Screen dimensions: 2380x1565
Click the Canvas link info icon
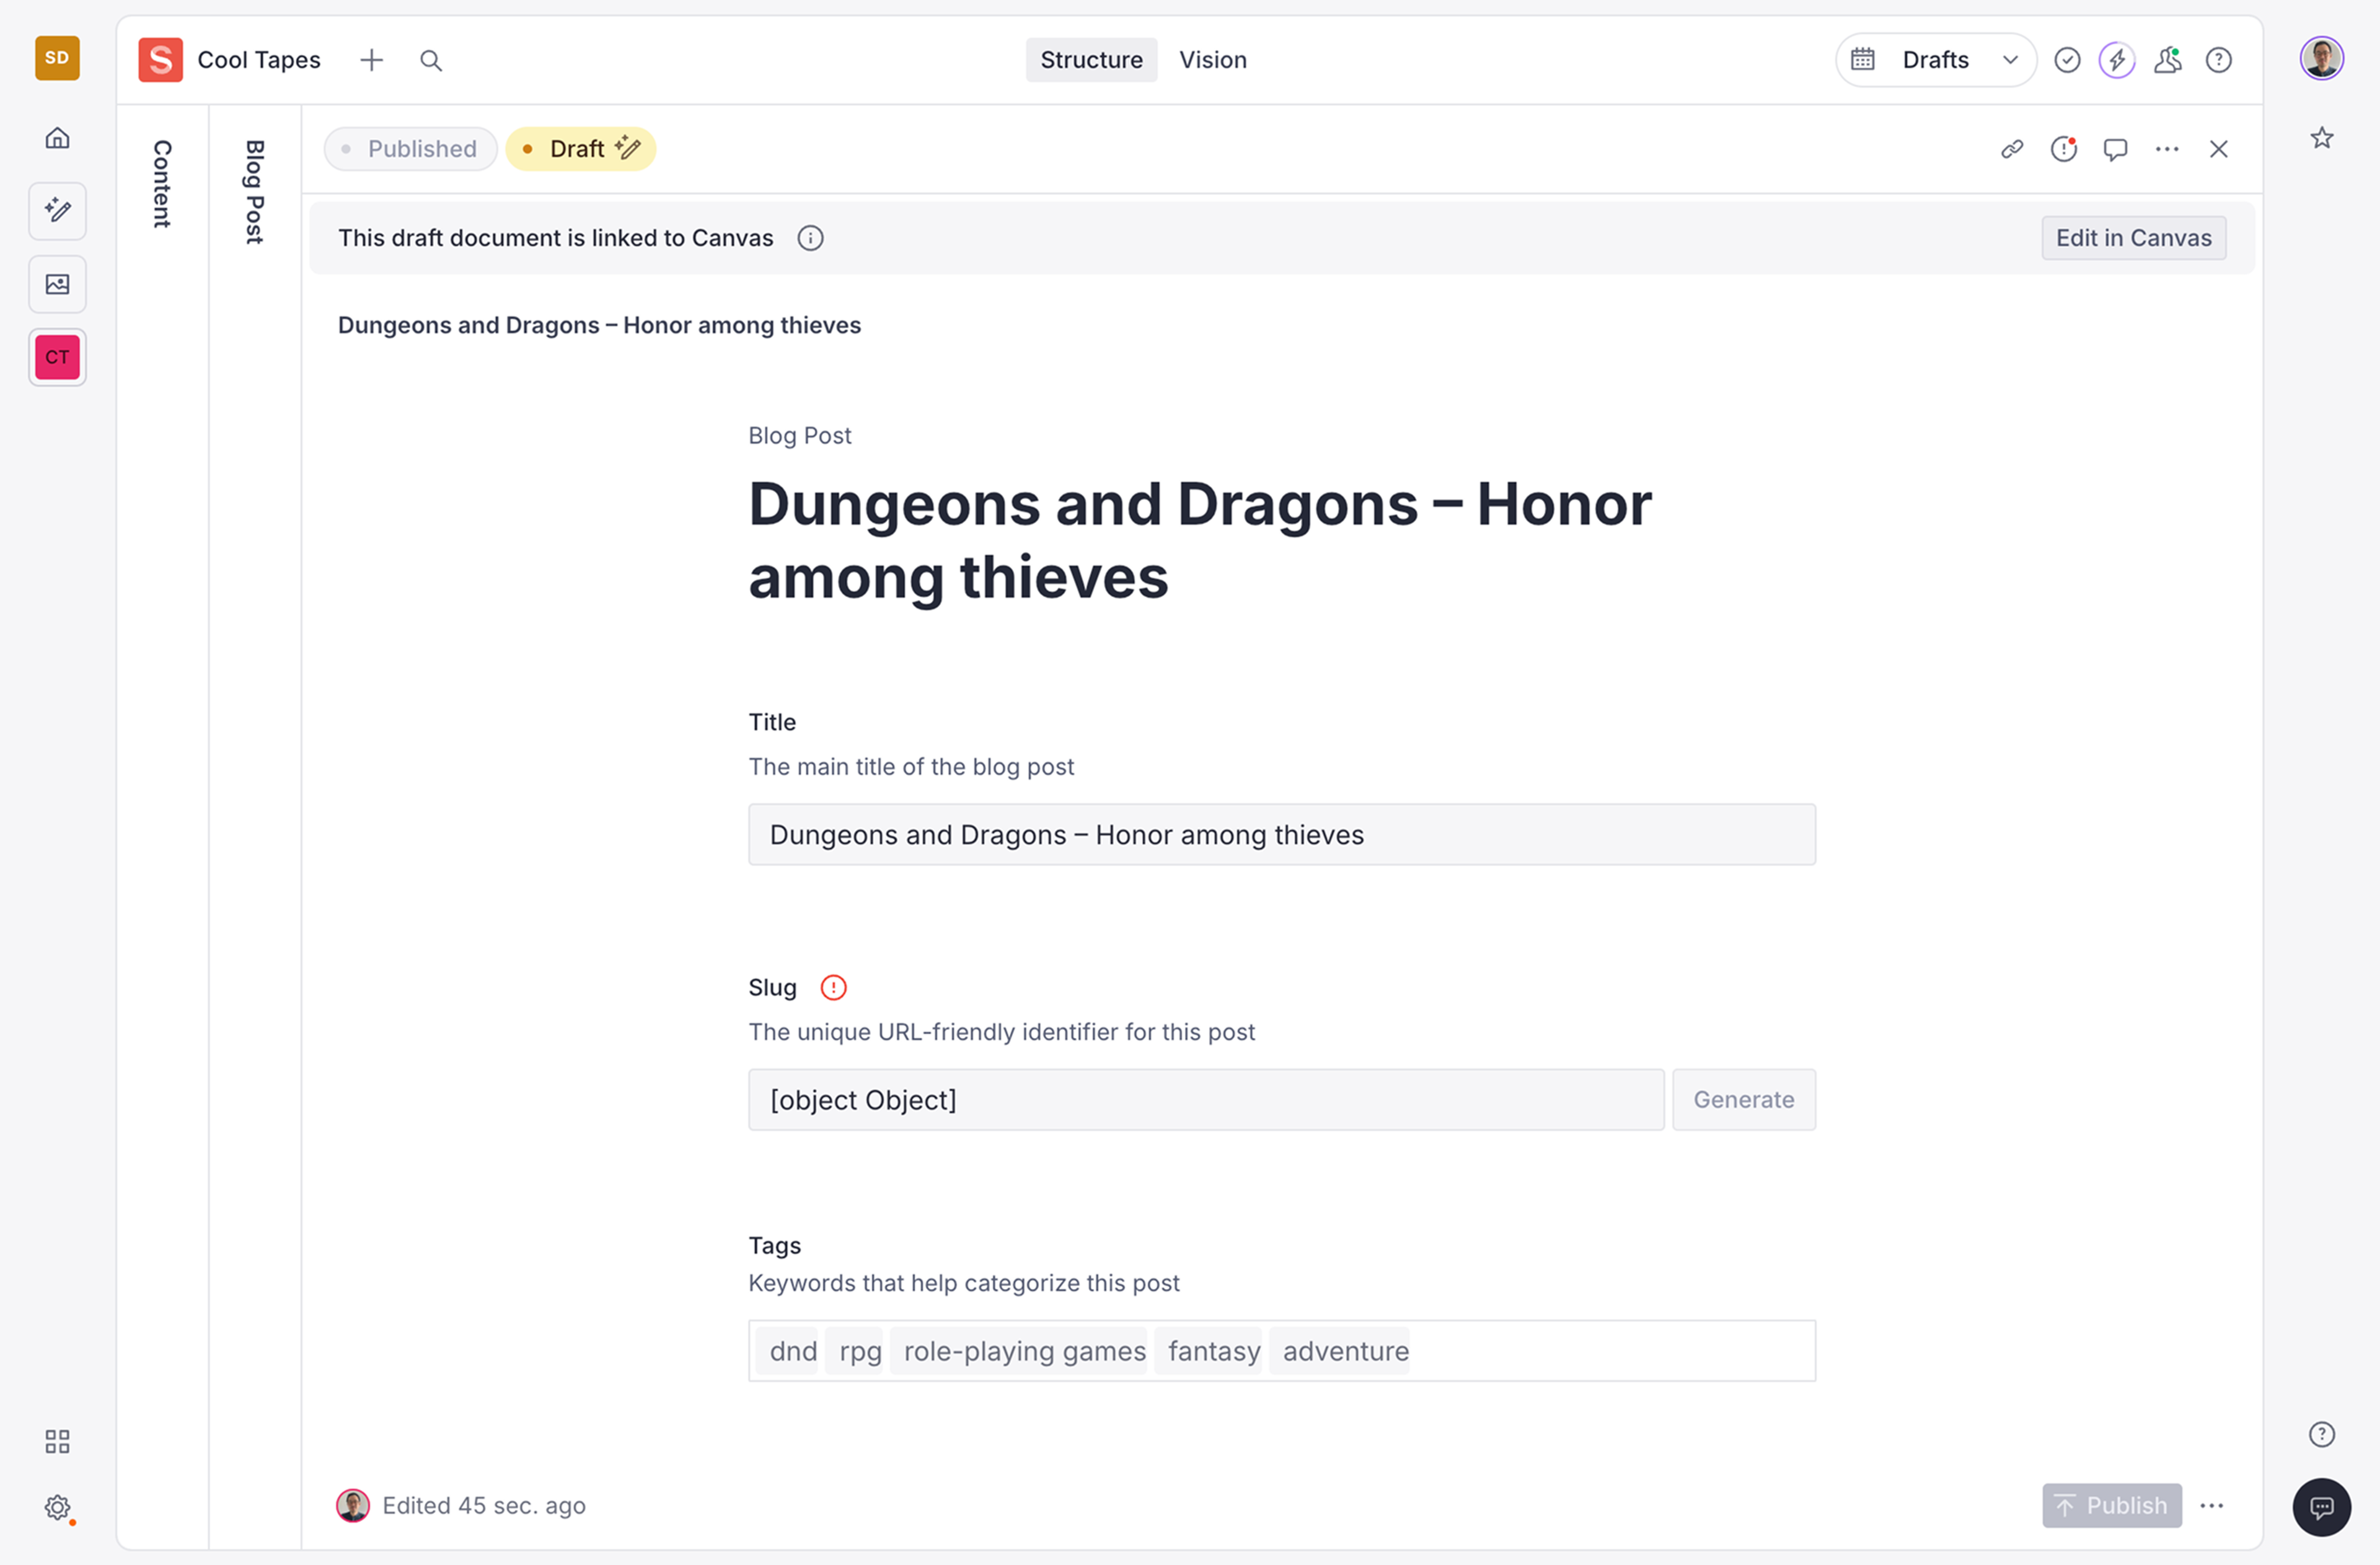[810, 238]
